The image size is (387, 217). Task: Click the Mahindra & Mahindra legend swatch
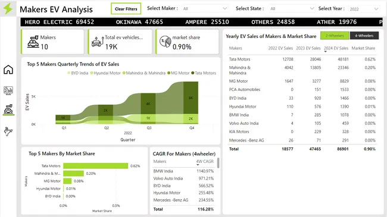pyautogui.click(x=124, y=73)
